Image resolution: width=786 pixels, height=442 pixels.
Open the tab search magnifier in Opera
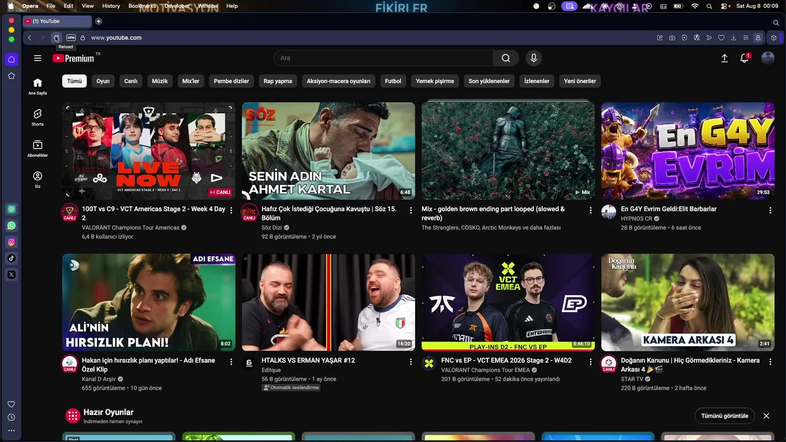point(776,22)
